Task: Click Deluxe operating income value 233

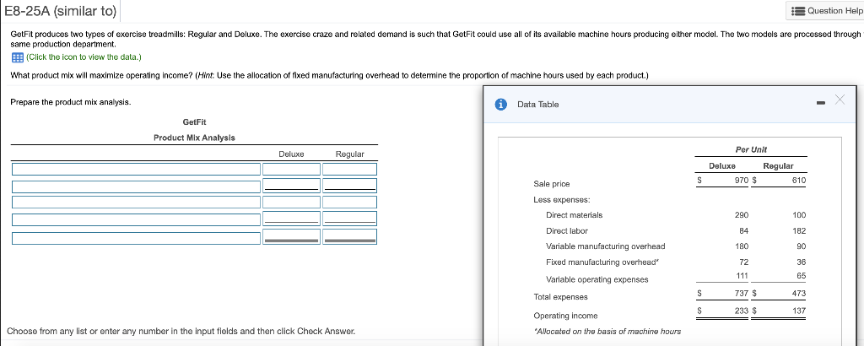Action: (742, 311)
